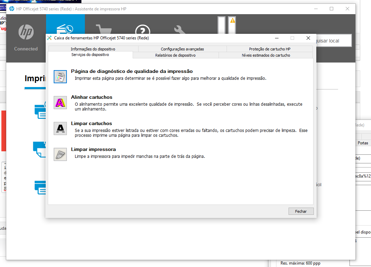
Task: Open the Configurações avançadas tab
Action: tap(182, 49)
